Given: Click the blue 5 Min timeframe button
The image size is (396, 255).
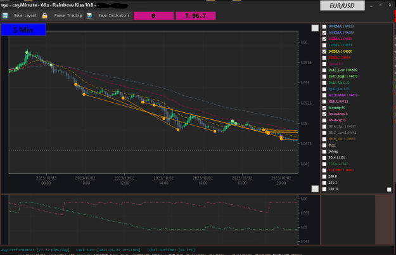Looking at the screenshot, I should point(23,30).
